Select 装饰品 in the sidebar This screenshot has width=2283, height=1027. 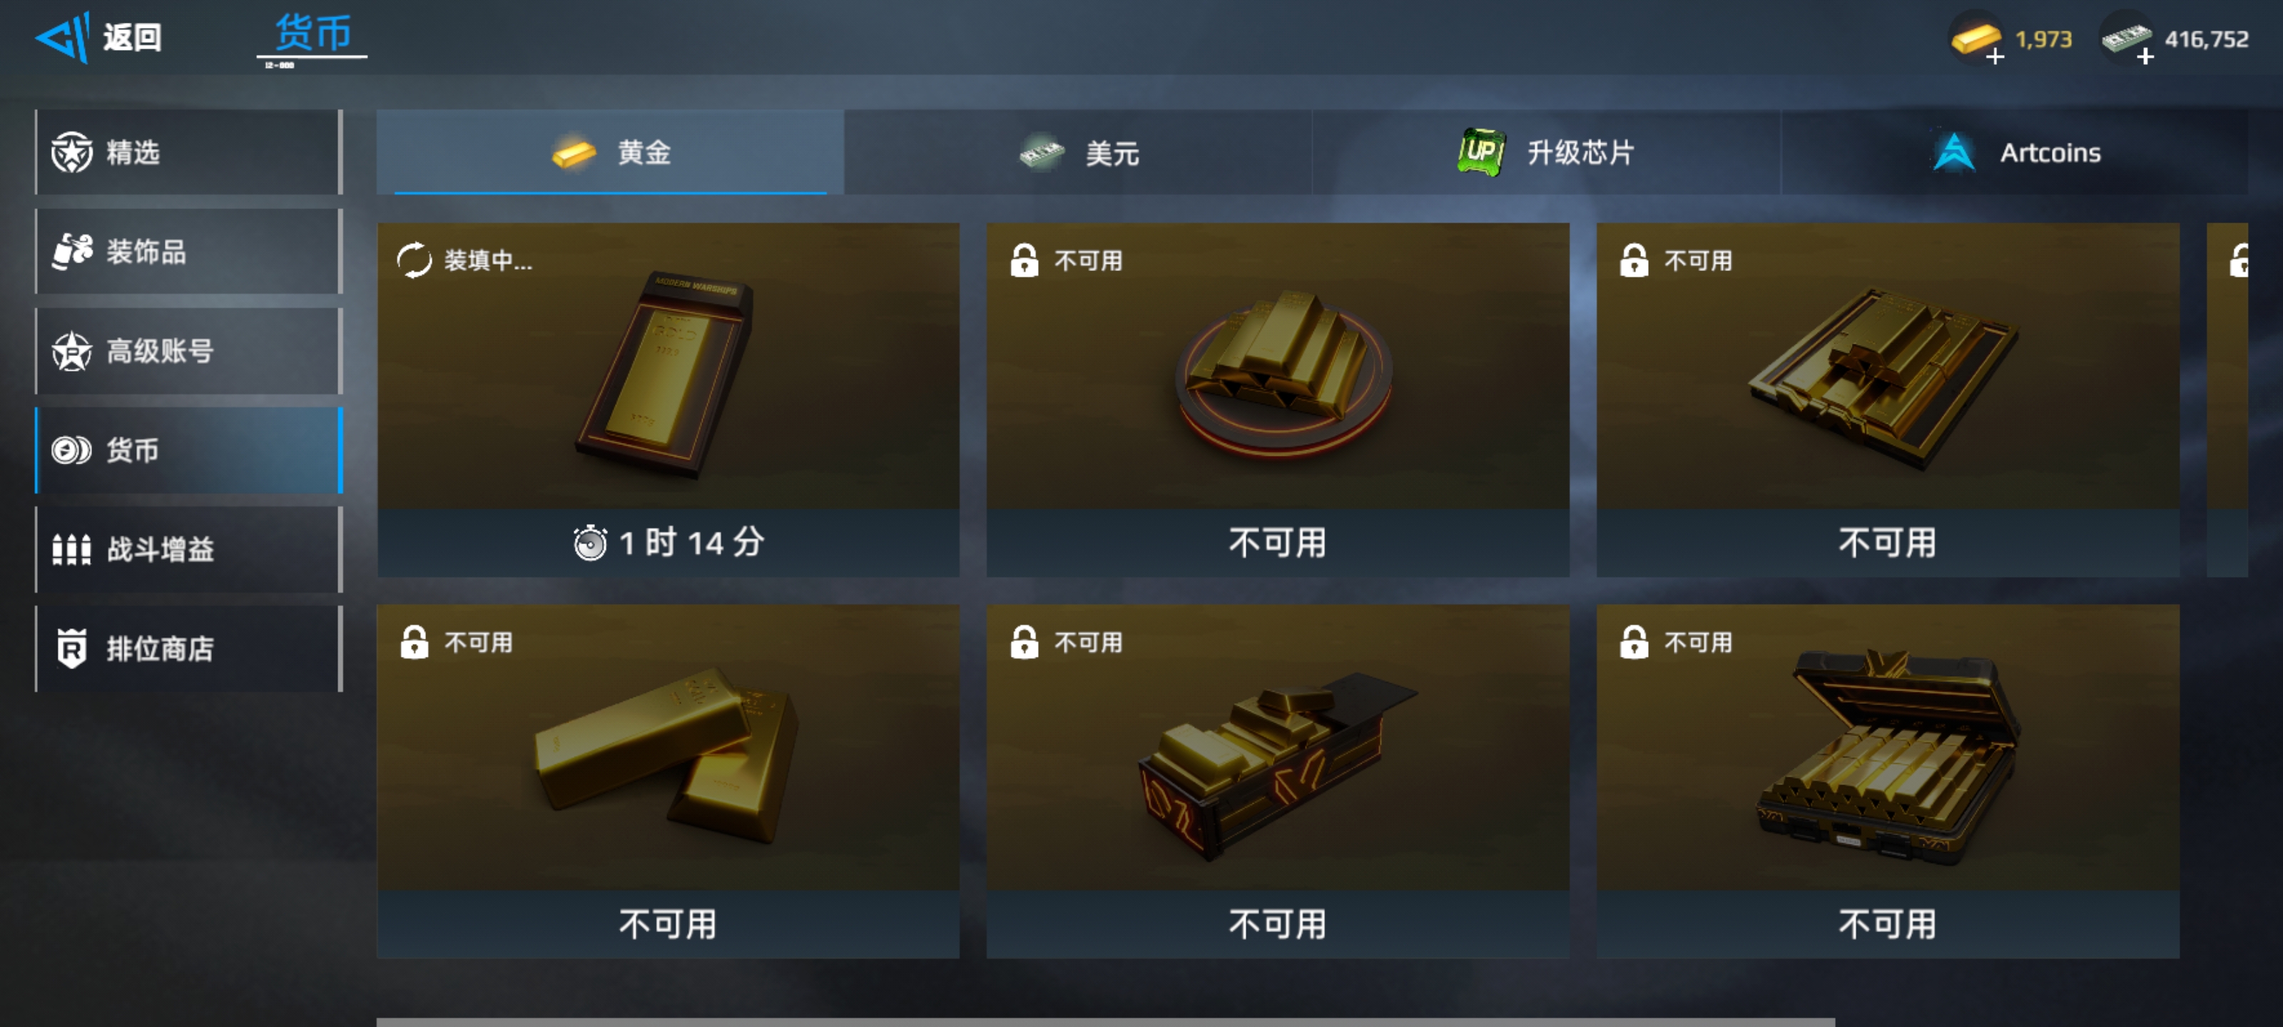[x=189, y=252]
